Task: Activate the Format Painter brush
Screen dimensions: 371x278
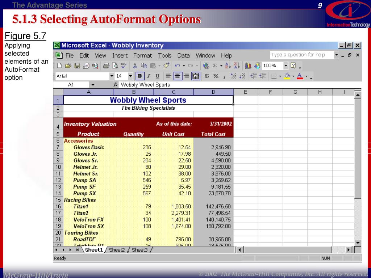Action: [166, 66]
